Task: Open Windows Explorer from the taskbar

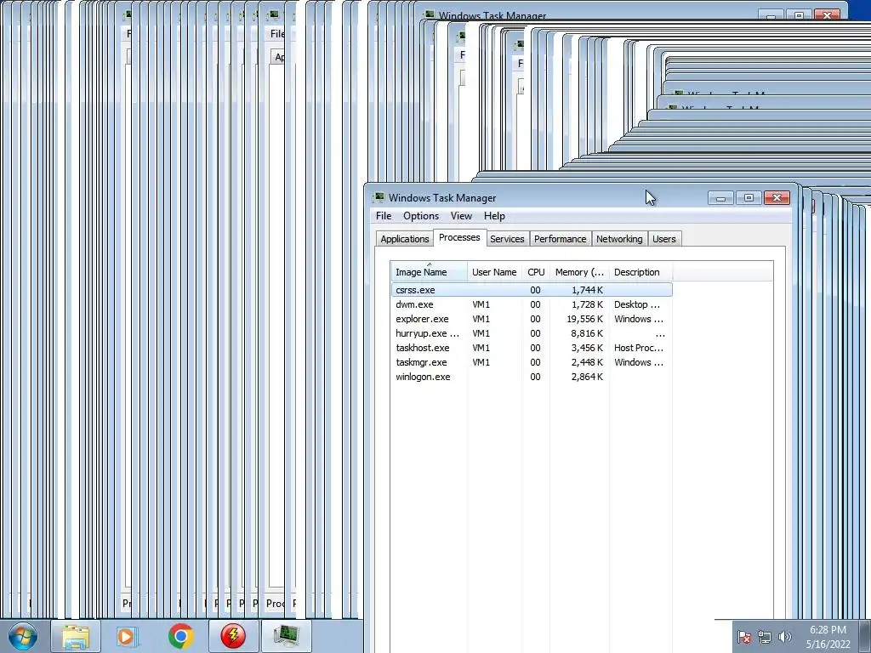Action: pos(76,636)
